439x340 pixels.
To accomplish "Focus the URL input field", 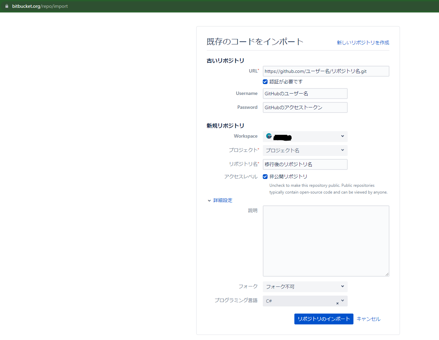I will (x=326, y=71).
